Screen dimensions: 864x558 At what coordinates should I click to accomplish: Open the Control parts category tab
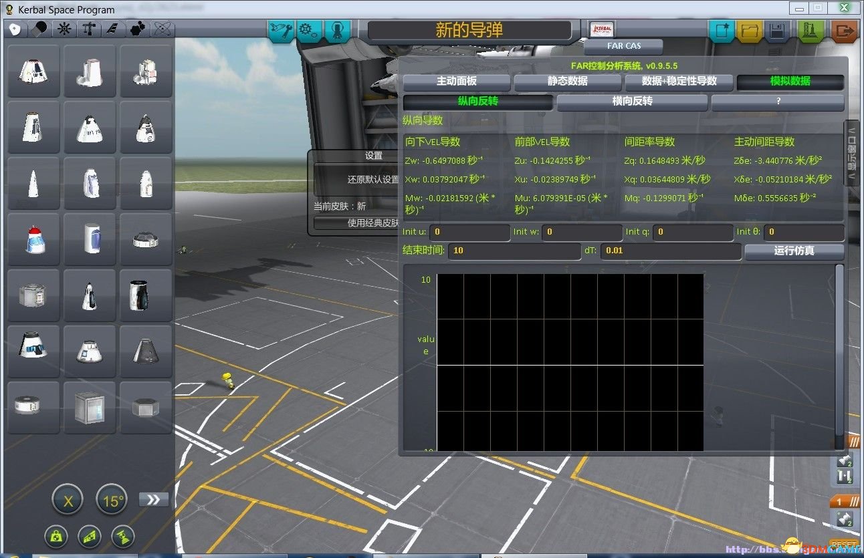point(64,29)
